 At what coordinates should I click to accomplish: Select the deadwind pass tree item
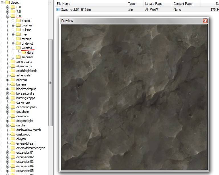click(x=26, y=107)
